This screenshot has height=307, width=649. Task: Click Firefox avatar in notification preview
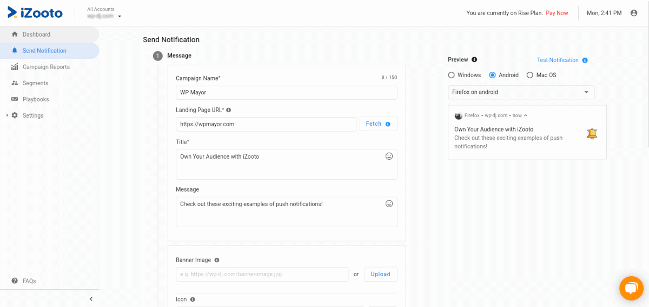click(x=459, y=115)
